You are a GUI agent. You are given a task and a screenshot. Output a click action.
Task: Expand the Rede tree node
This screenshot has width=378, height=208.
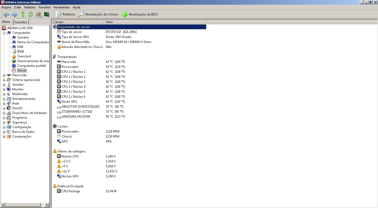click(x=4, y=104)
